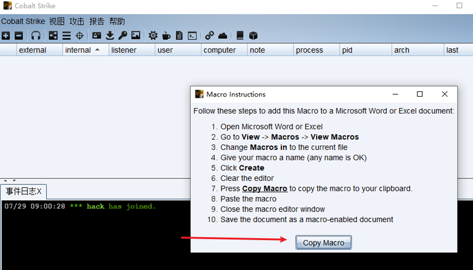
Task: Sort by the arch column header
Action: click(418, 50)
